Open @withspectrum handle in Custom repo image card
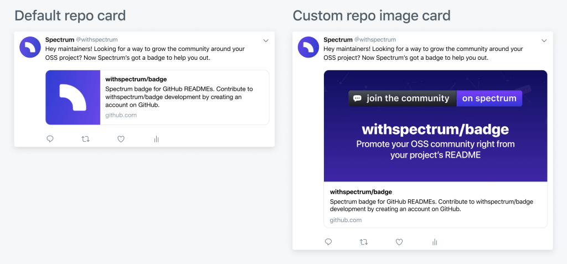 375,40
